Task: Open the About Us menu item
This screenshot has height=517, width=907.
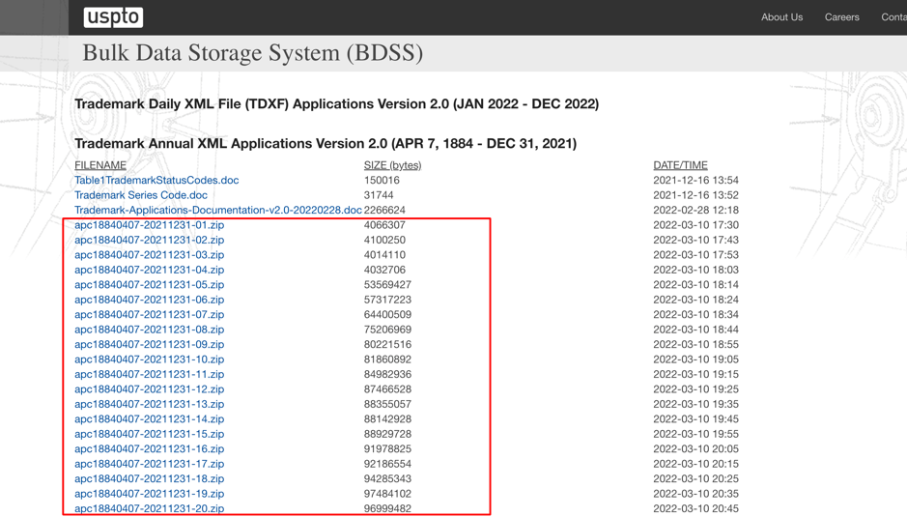Action: [781, 17]
